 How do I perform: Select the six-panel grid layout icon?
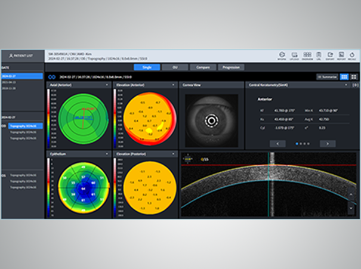[344, 77]
